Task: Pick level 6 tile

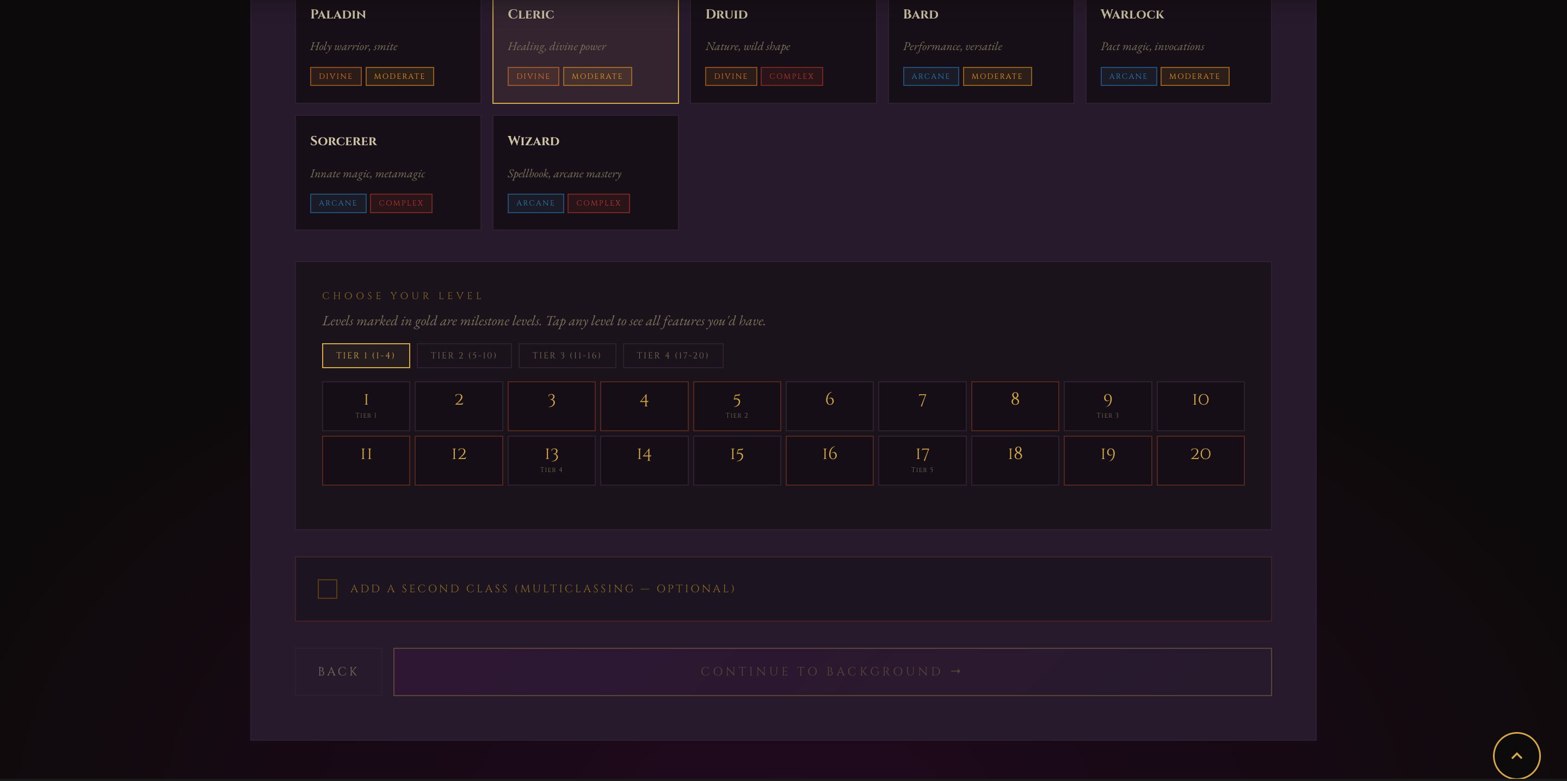Action: click(830, 406)
